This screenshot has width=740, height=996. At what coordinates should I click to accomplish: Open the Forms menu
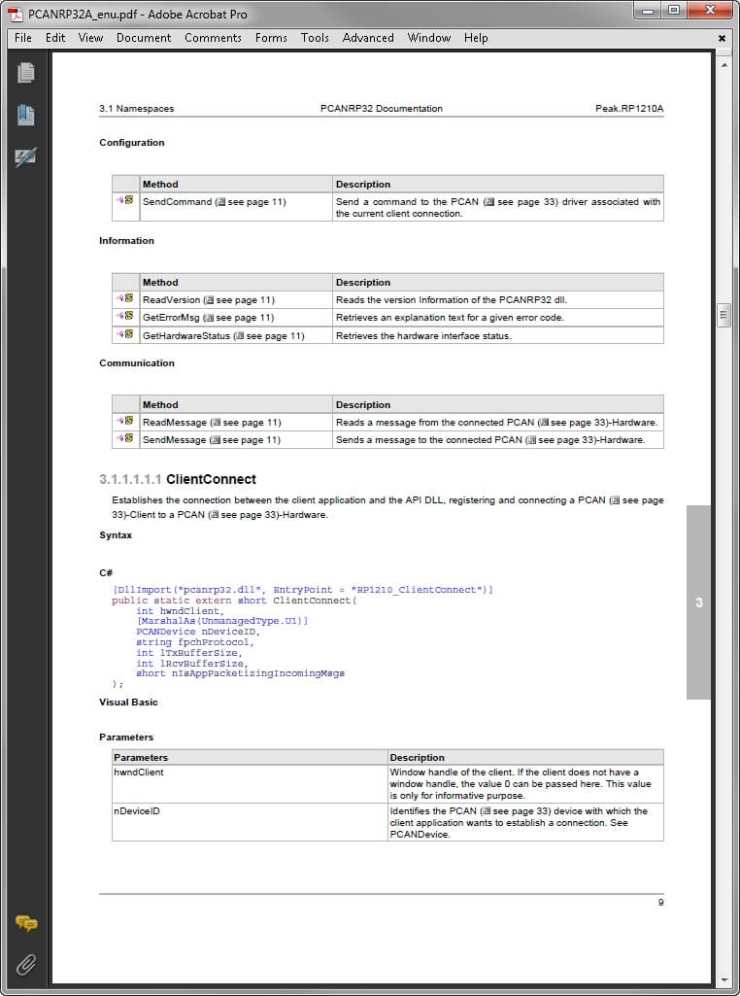271,38
